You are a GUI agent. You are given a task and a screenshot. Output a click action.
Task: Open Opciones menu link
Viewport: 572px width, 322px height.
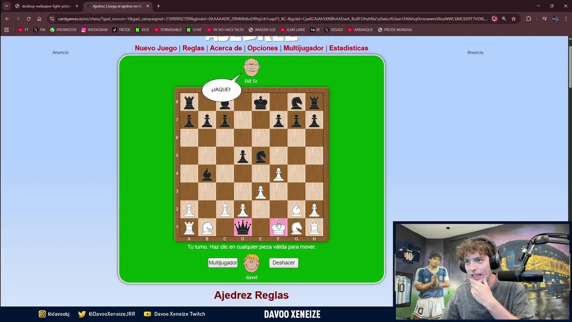point(263,48)
